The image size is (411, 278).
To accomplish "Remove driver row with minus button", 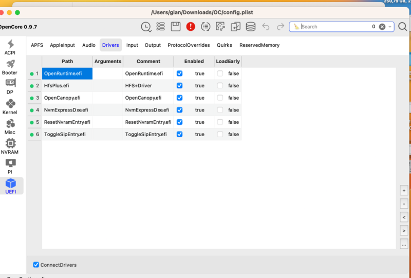I will [x=404, y=204].
